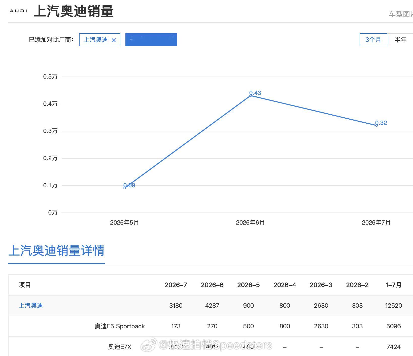Switch chart range to 半年

coord(400,40)
